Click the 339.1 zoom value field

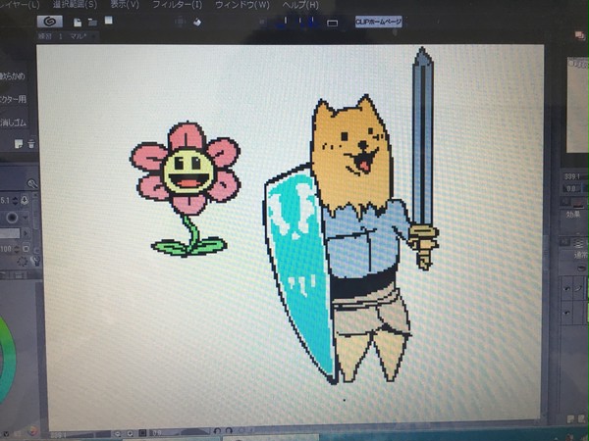[571, 176]
